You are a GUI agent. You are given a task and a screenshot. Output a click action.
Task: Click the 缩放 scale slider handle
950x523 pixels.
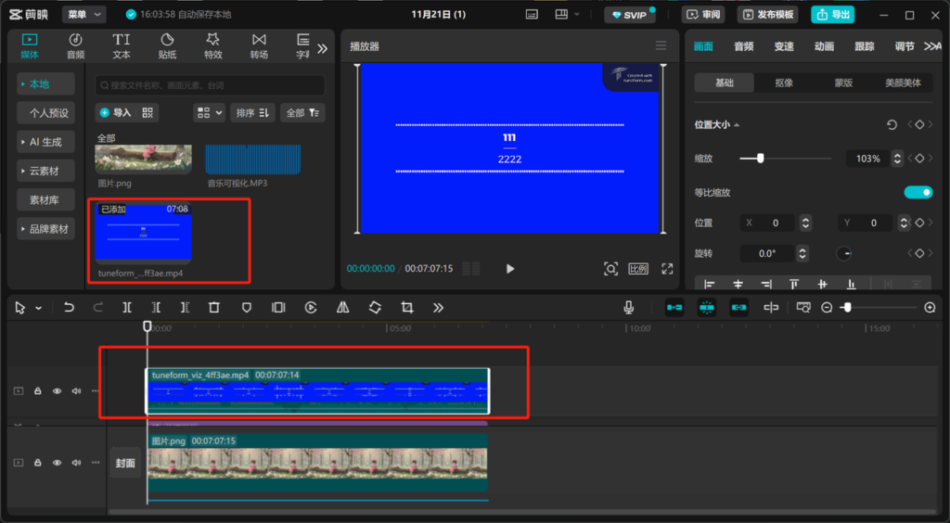(x=760, y=159)
